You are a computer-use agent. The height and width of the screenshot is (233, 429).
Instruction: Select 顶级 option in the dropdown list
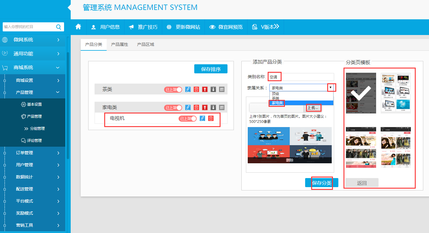pos(276,94)
